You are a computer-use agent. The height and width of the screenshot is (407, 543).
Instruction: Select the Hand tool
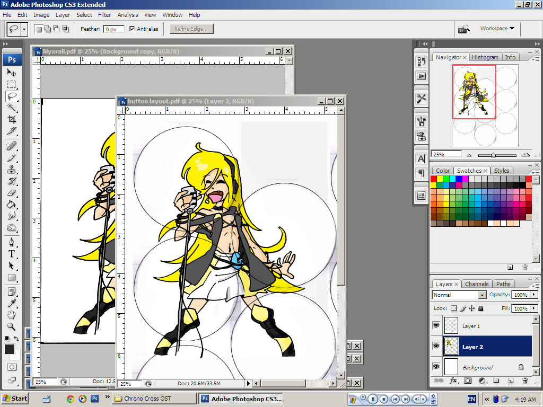tap(12, 315)
